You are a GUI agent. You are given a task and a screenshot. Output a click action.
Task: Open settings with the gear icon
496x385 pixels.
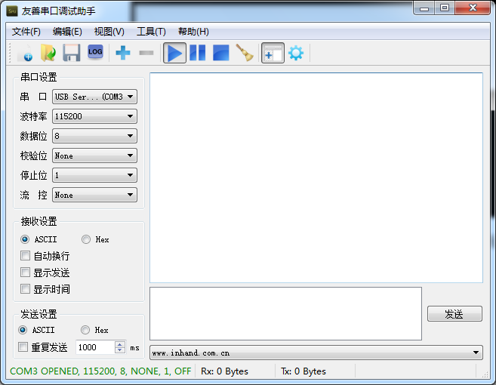(x=295, y=53)
